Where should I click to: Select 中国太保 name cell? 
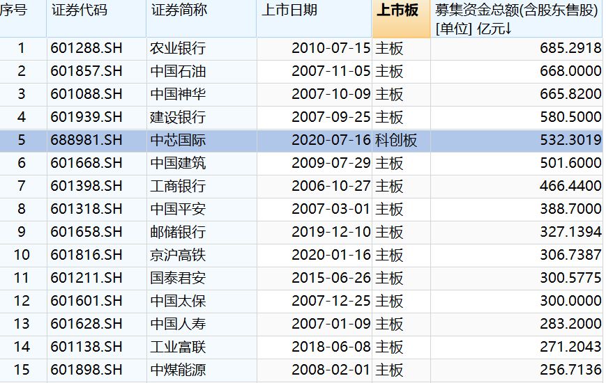coord(202,301)
